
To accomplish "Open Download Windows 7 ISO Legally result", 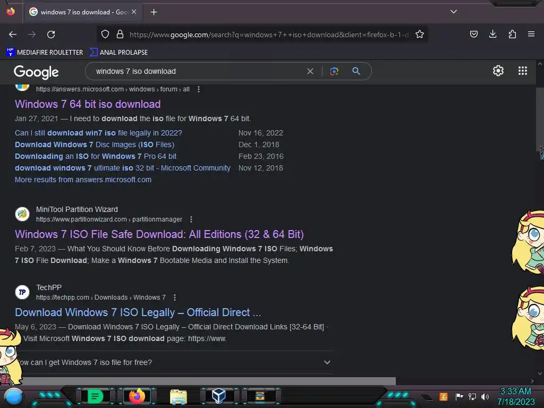I will tap(138, 312).
